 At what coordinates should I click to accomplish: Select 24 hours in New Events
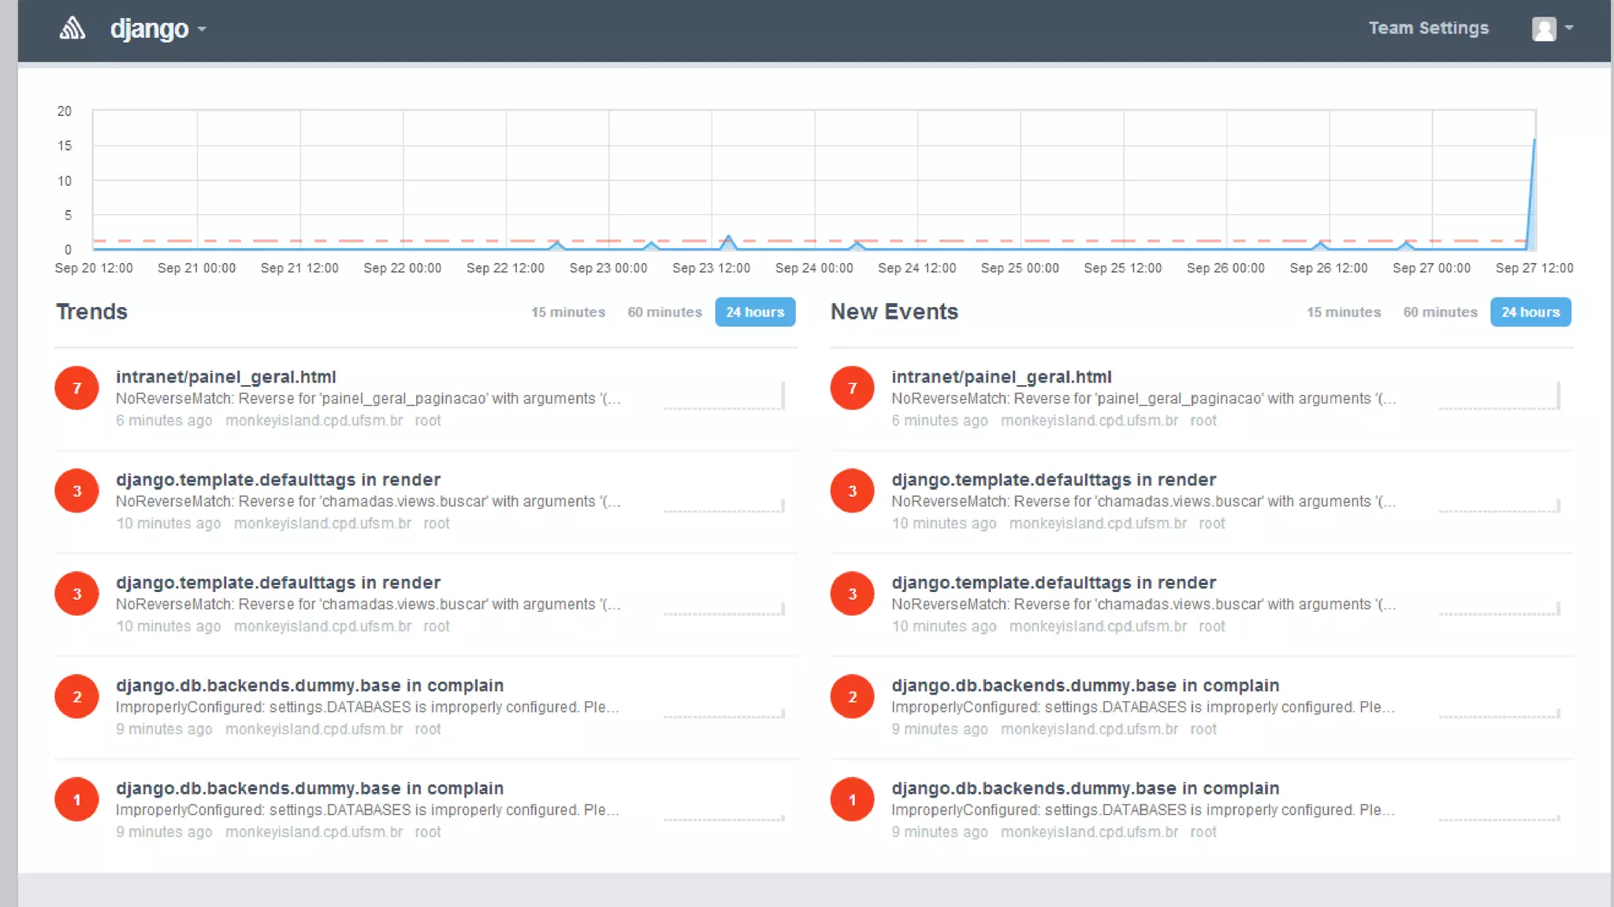tap(1530, 312)
